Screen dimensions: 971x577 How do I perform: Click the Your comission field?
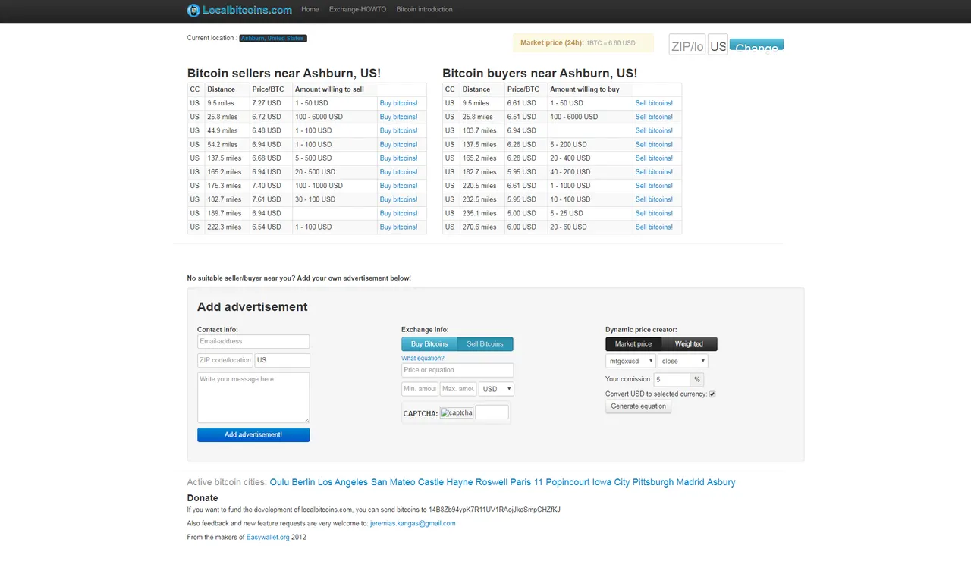(672, 379)
